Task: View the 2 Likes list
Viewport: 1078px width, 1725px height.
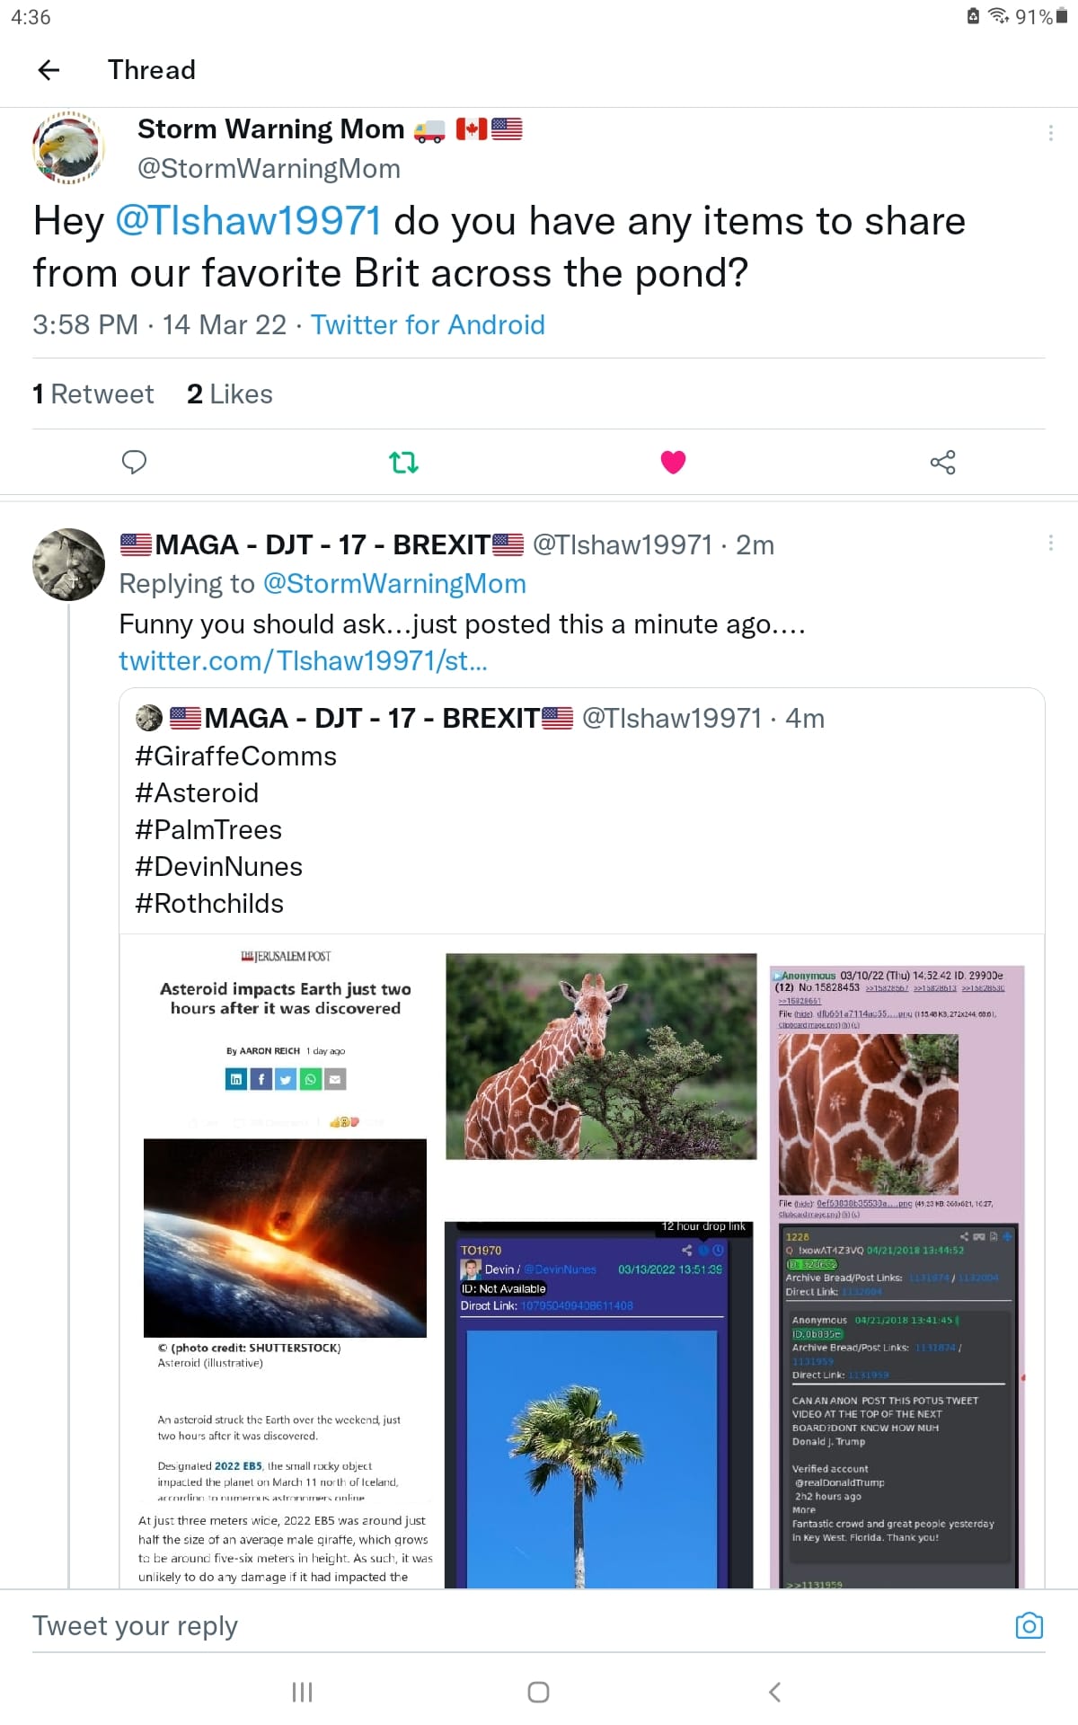Action: pyautogui.click(x=230, y=394)
